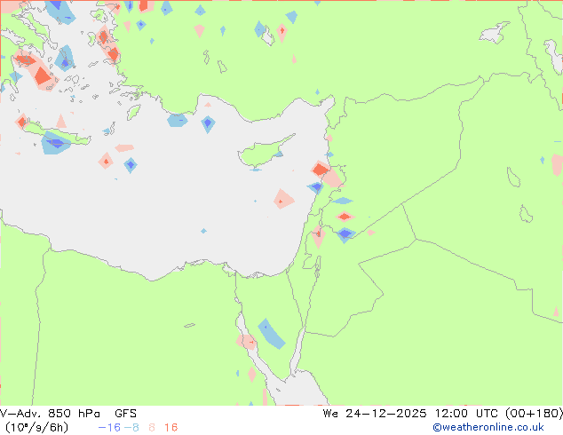Click the red '16' legend value
The image size is (563, 435).
click(x=170, y=428)
